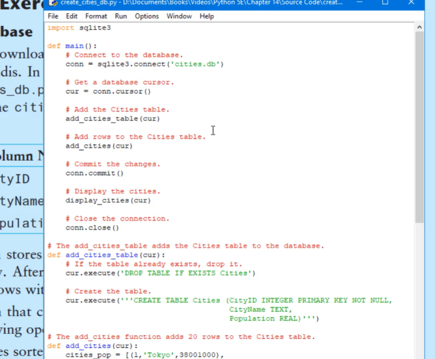The image size is (435, 359).
Task: Click the 'conn.commit()' line
Action: (94, 174)
